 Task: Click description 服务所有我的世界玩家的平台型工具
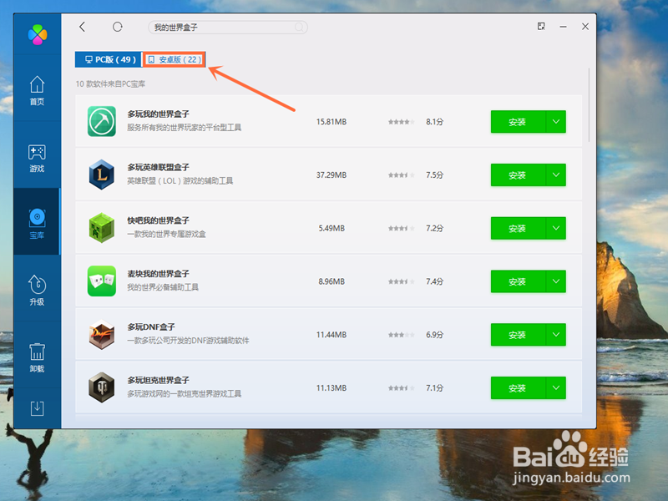[x=184, y=128]
